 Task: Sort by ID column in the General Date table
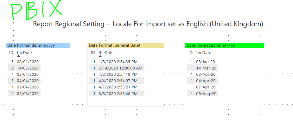click(x=93, y=52)
